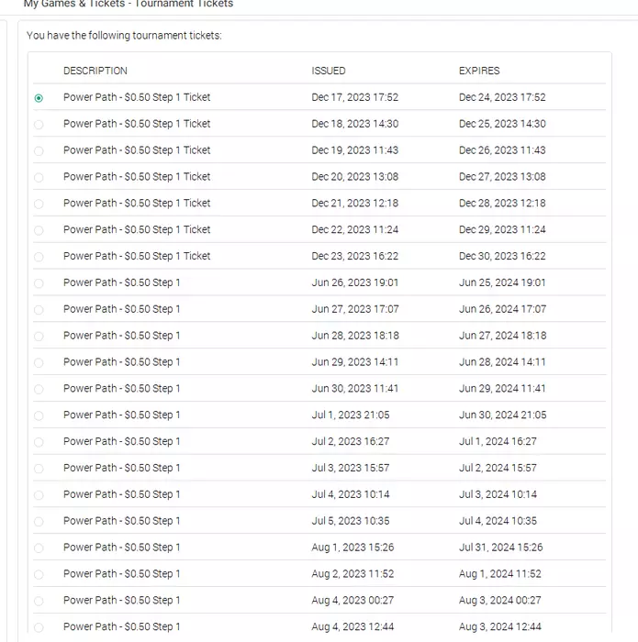This screenshot has width=638, height=642.
Task: Choose the ticket expiring Jun 28, 2024 14:11
Action: tap(39, 363)
